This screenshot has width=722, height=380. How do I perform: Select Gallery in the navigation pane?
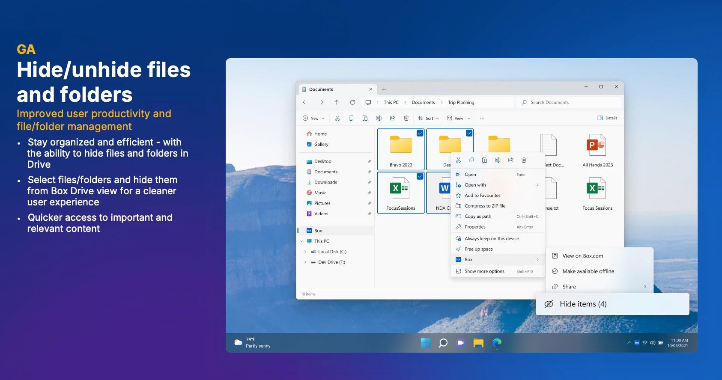coord(335,145)
